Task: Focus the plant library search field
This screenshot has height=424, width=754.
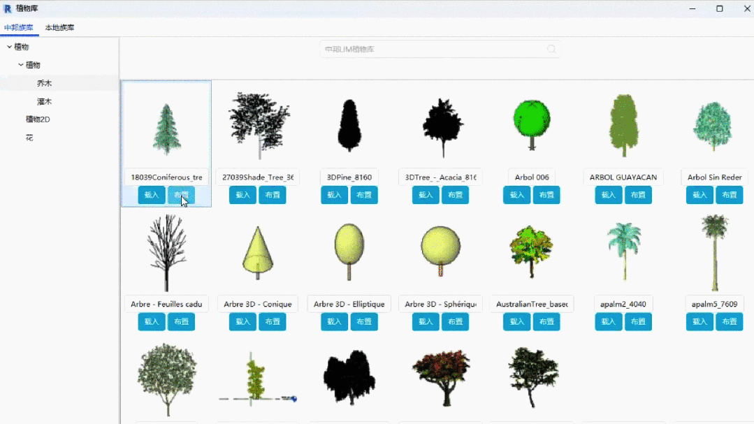Action: [440, 49]
